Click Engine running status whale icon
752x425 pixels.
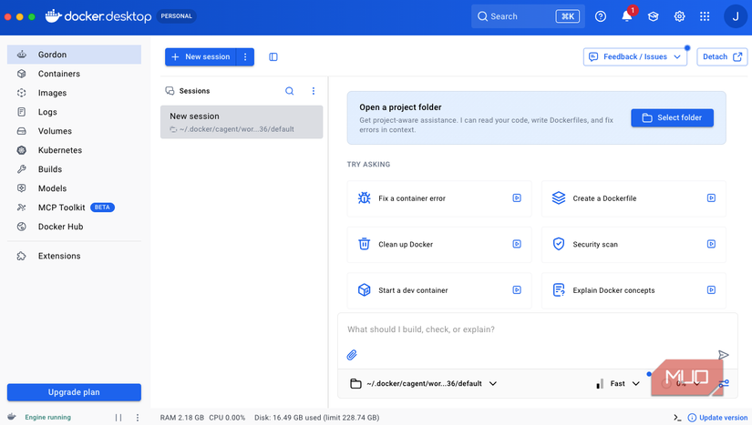[x=12, y=417]
